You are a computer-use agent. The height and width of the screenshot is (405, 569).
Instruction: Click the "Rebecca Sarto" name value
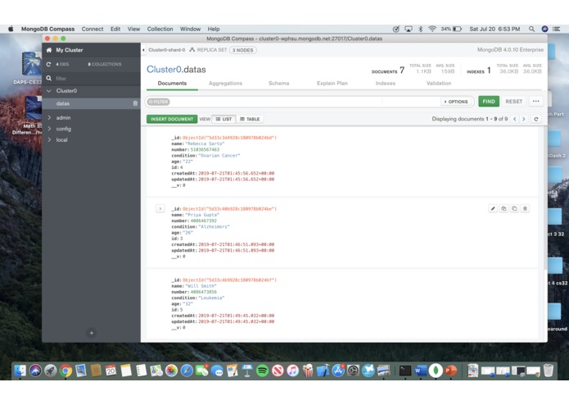[x=205, y=143]
